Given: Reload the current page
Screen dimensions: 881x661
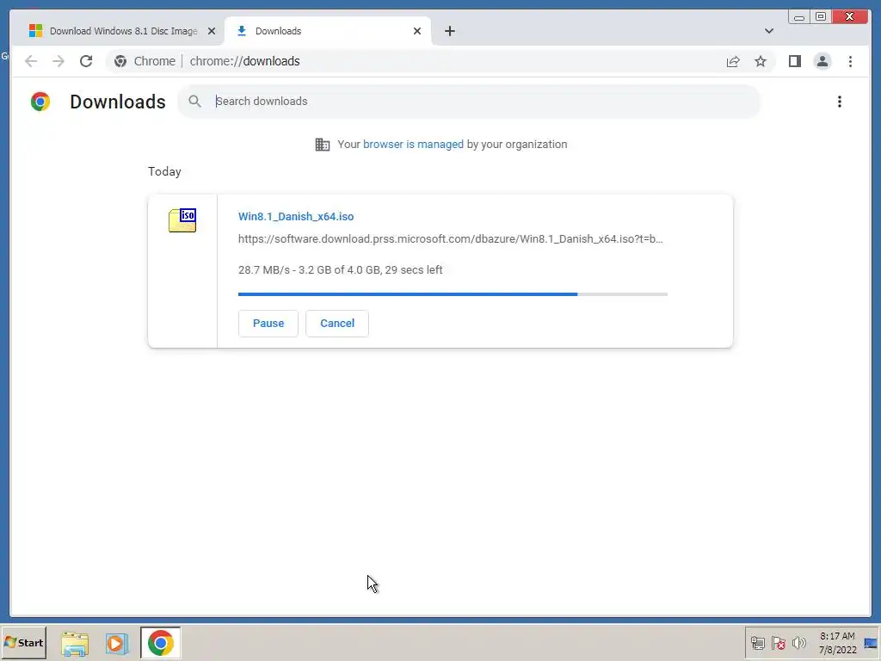Looking at the screenshot, I should [86, 61].
